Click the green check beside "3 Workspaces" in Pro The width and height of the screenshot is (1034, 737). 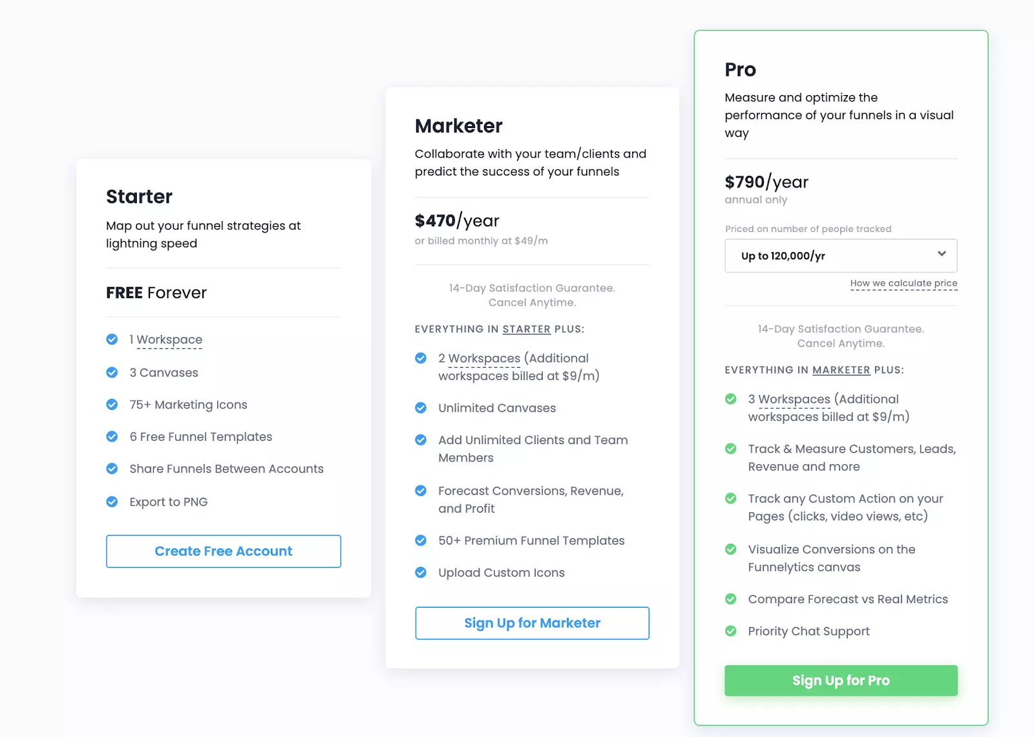731,399
